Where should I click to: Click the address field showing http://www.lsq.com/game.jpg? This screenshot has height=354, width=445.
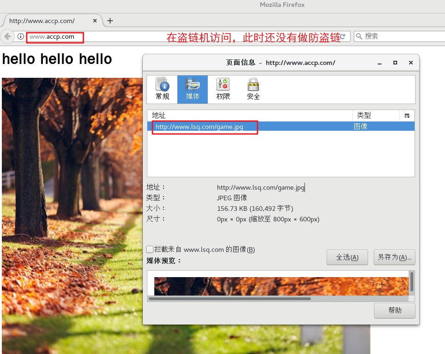261,187
